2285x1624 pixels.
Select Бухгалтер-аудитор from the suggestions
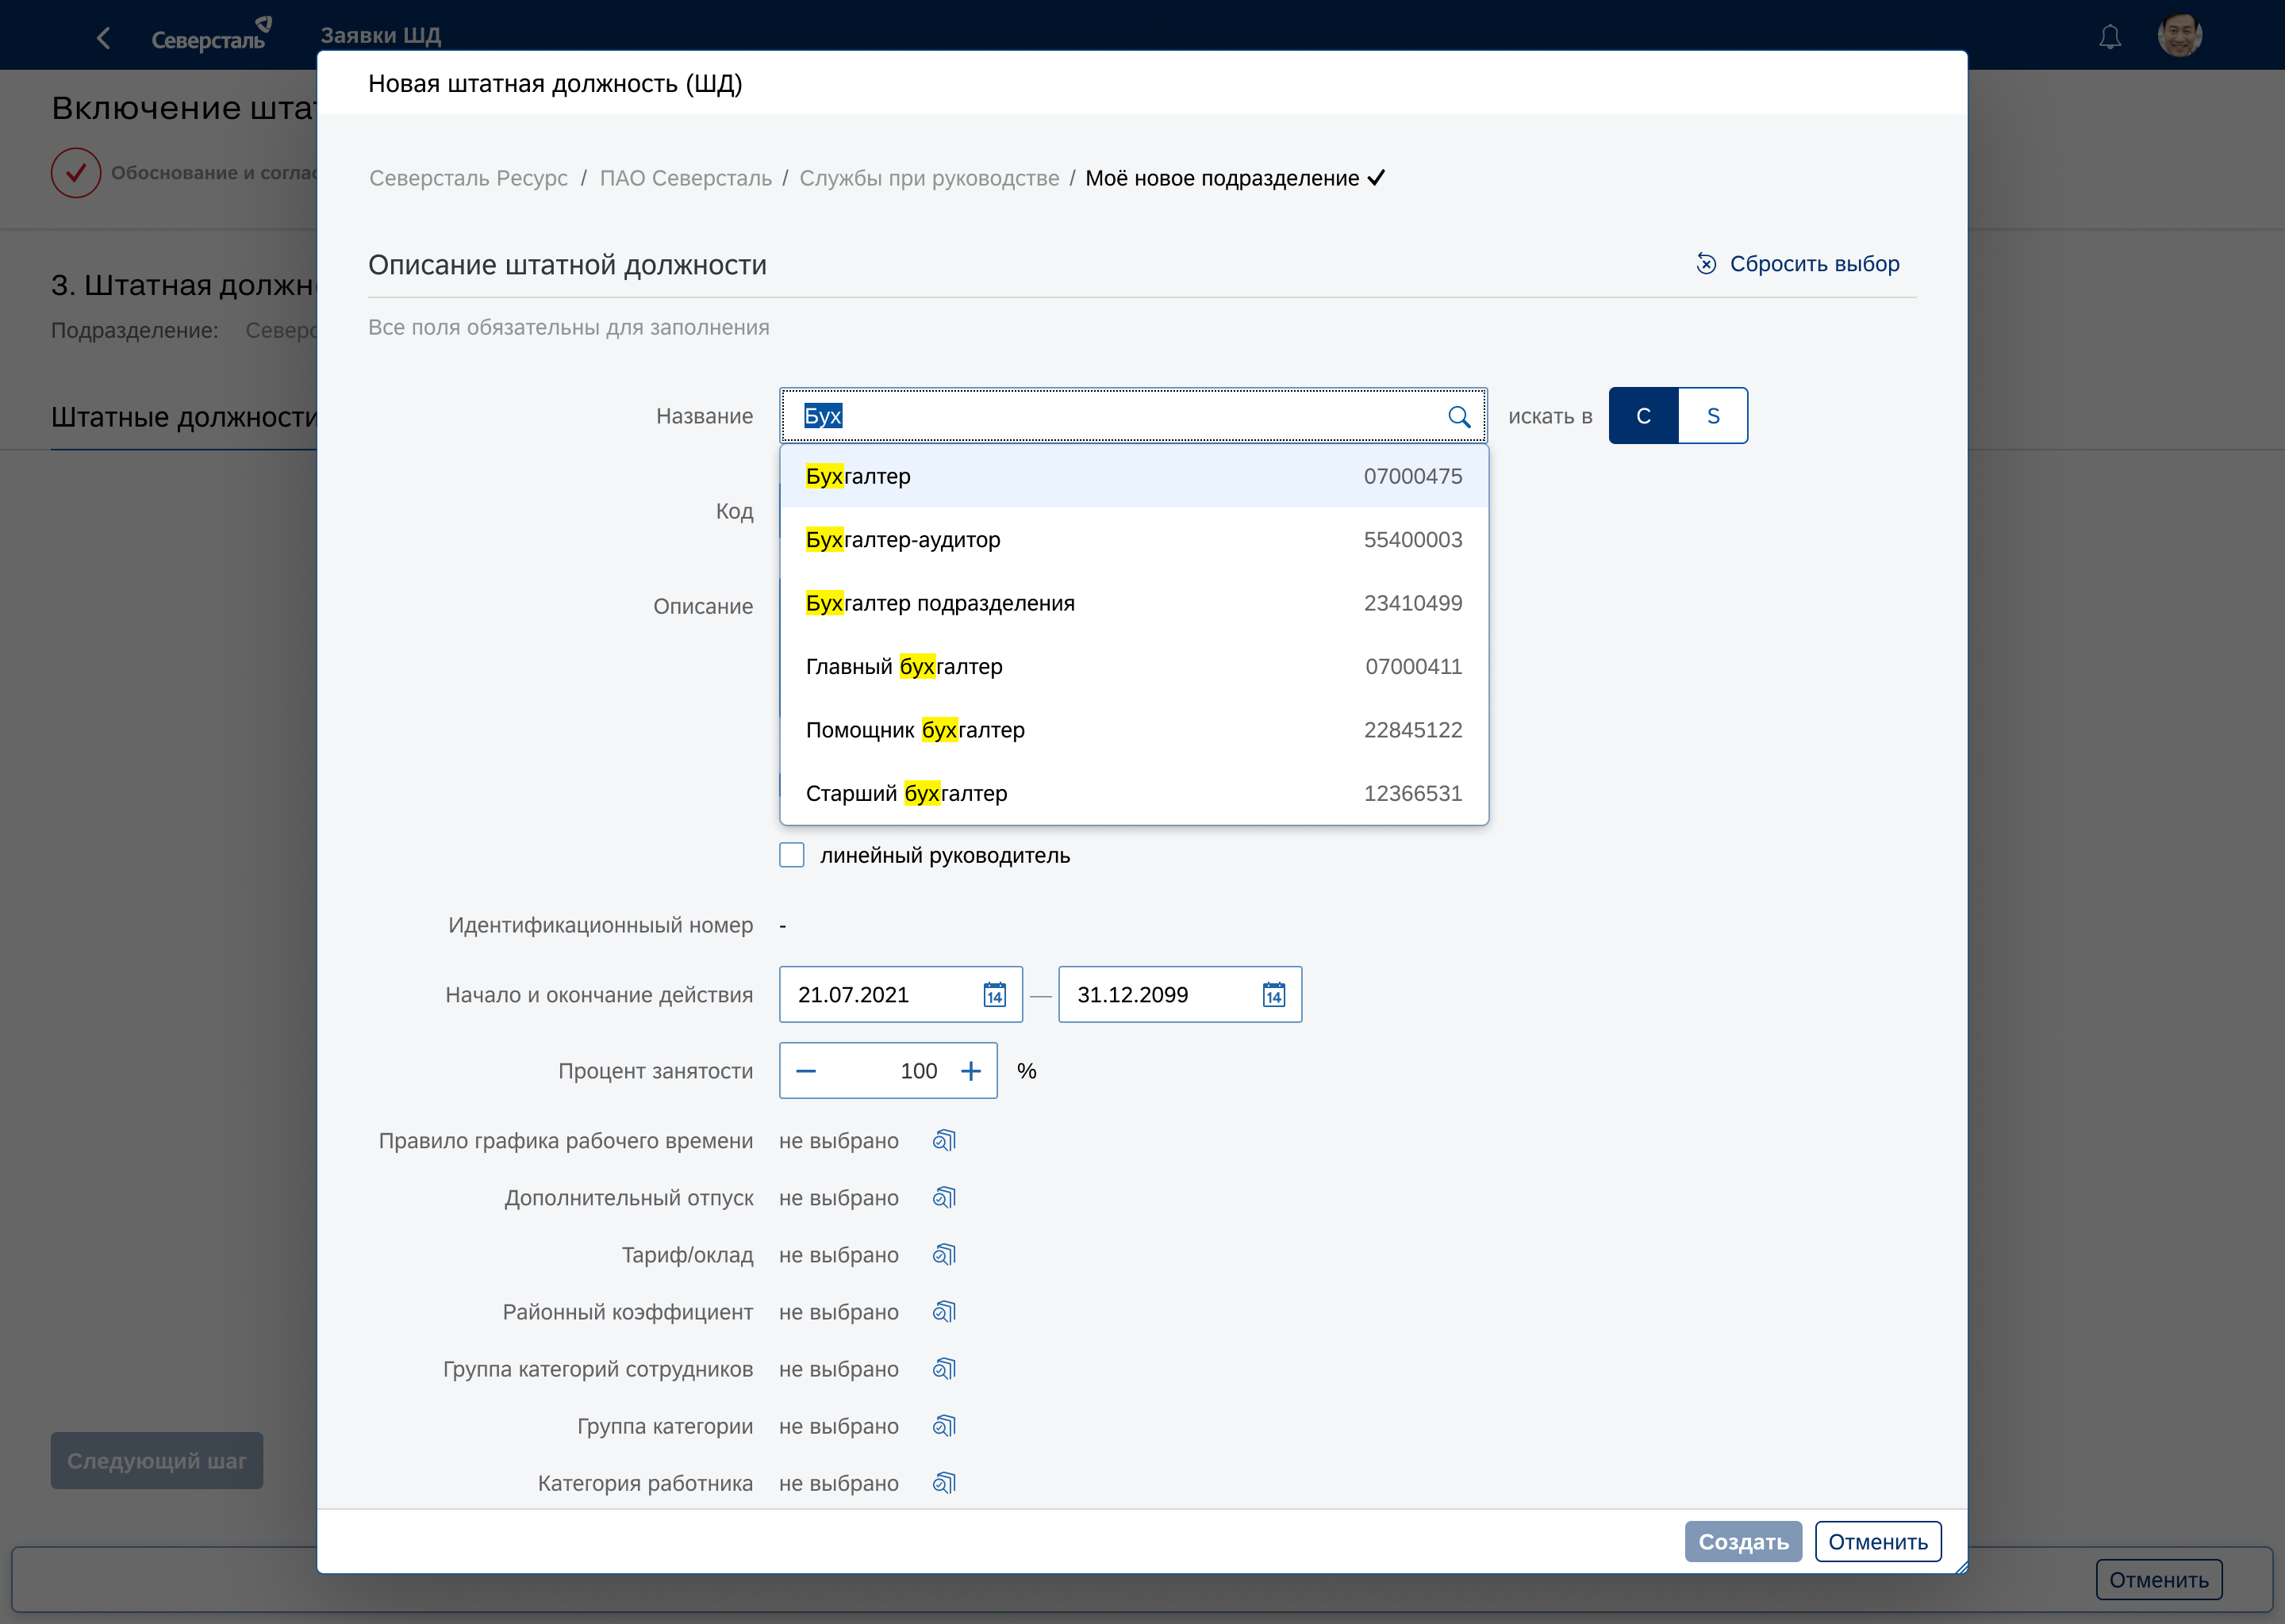(x=1135, y=540)
